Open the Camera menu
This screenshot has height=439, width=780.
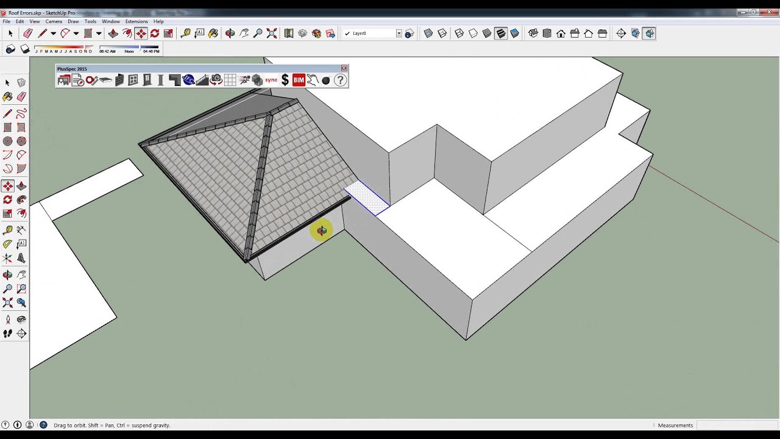tap(54, 21)
